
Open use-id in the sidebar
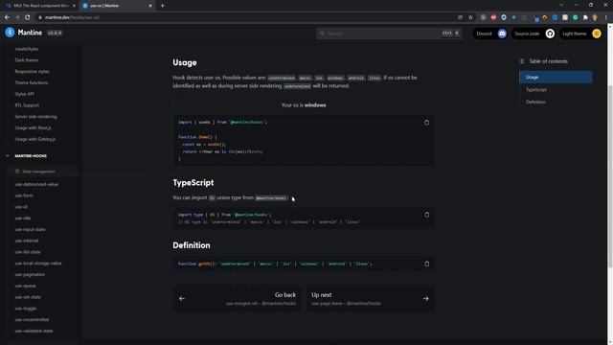pyautogui.click(x=21, y=207)
